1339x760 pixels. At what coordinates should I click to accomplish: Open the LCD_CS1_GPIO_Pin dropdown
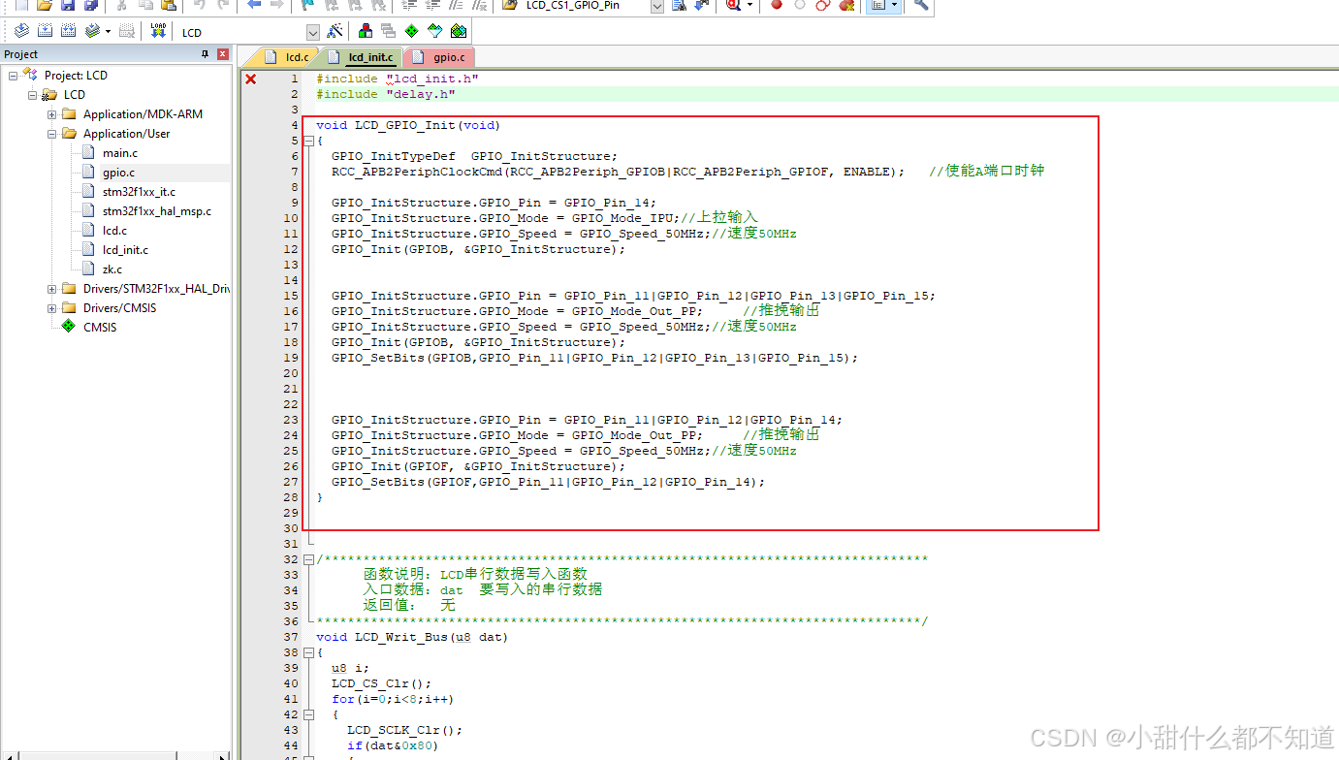click(656, 7)
